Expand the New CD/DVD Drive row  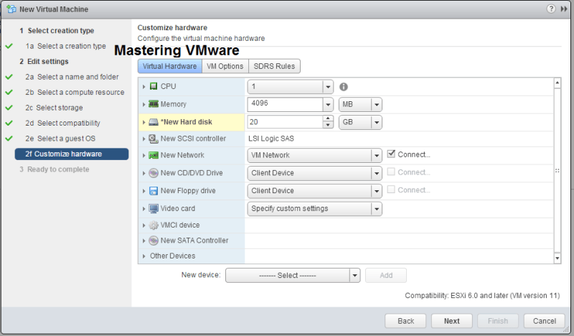[x=144, y=173]
